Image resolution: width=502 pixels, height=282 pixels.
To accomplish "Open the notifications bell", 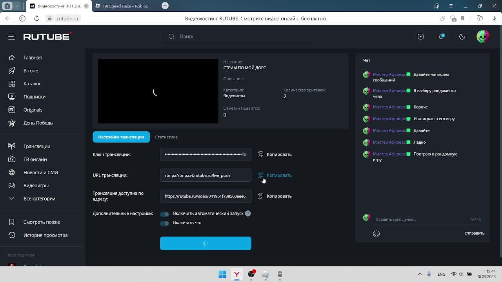I will [442, 36].
